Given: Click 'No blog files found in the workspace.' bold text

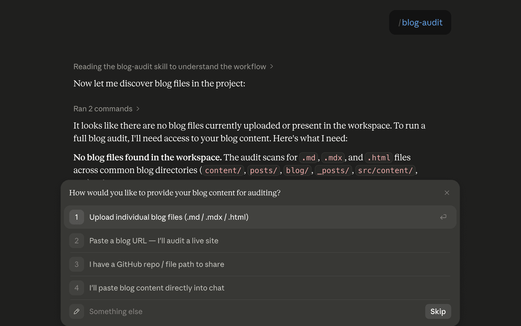Looking at the screenshot, I should click(x=147, y=157).
